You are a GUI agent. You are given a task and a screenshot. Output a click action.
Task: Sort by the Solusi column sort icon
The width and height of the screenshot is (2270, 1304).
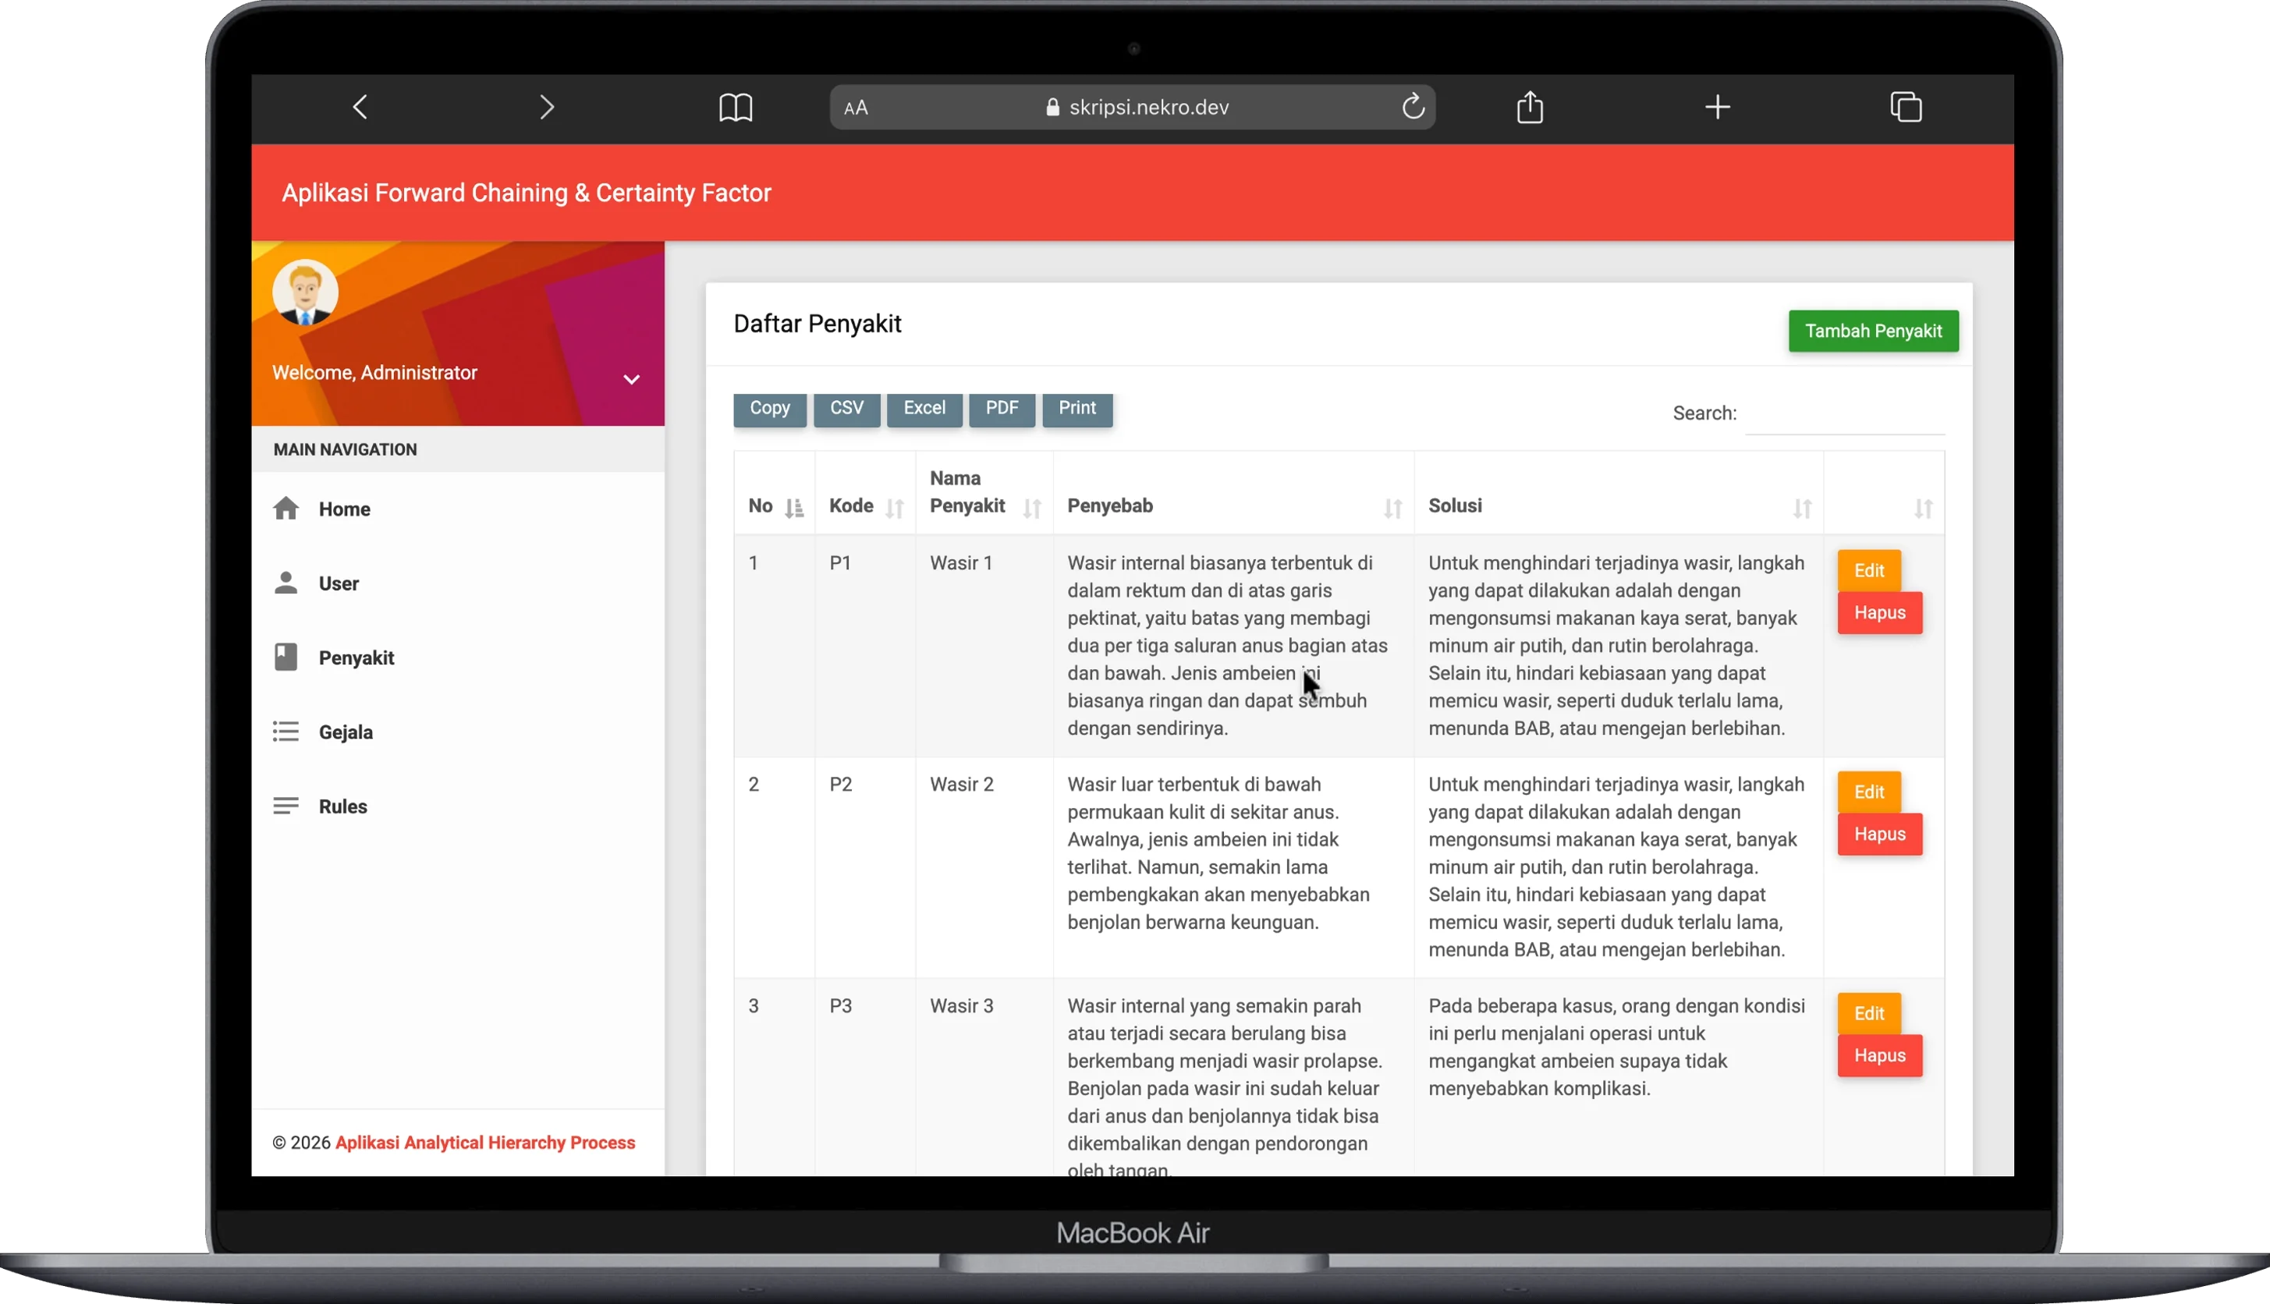pos(1803,508)
